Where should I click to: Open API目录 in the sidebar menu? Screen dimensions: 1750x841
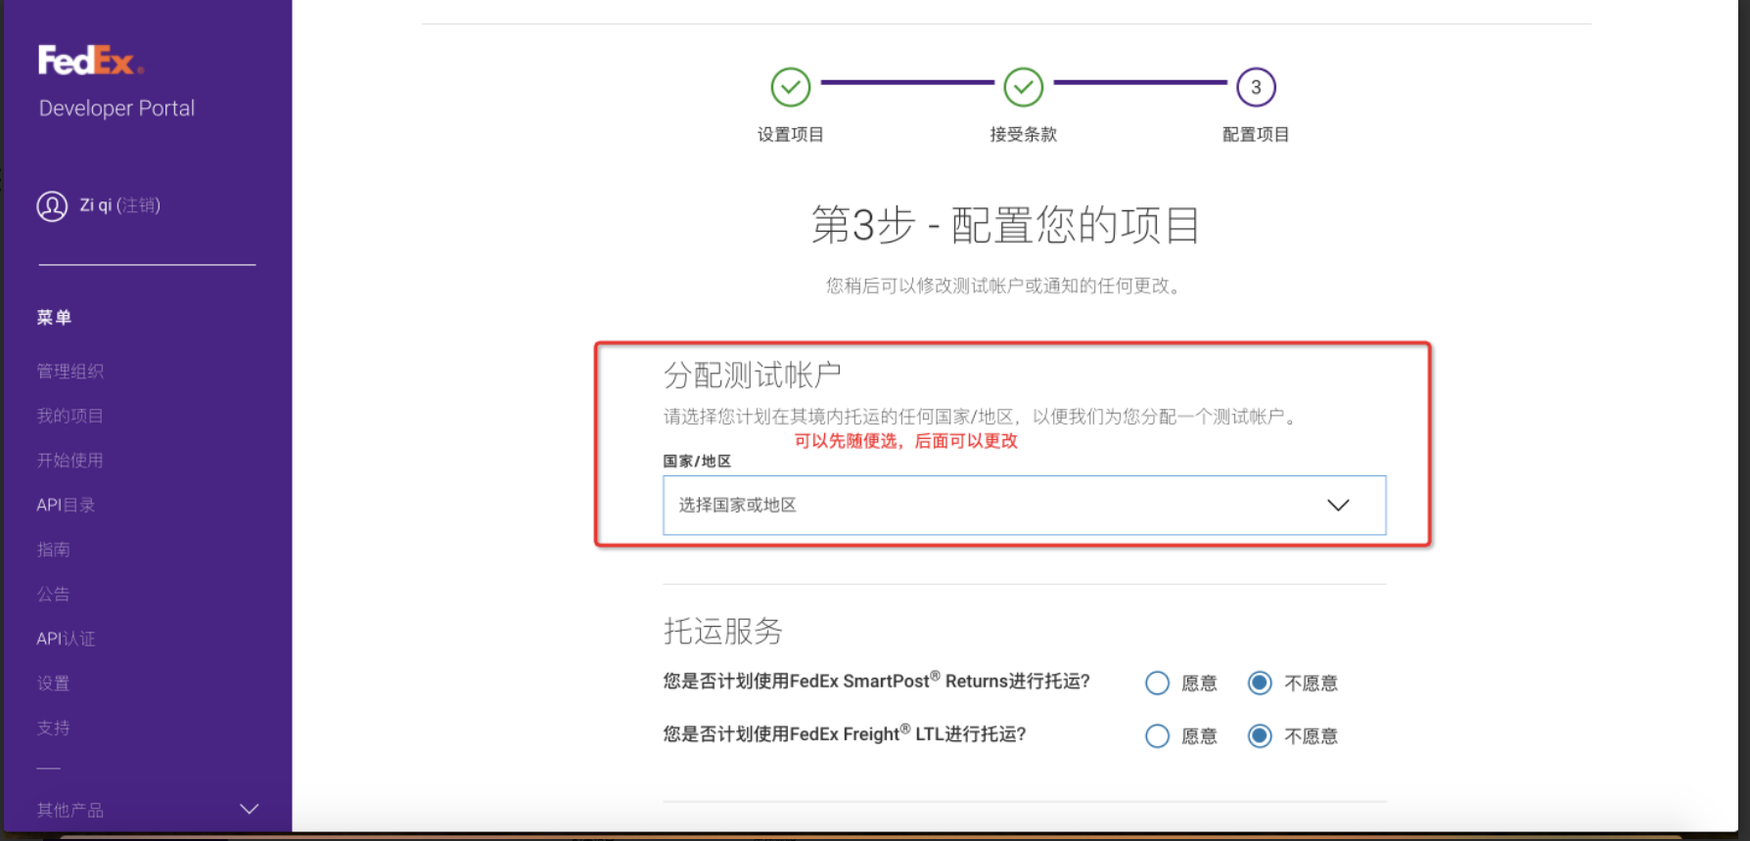66,505
